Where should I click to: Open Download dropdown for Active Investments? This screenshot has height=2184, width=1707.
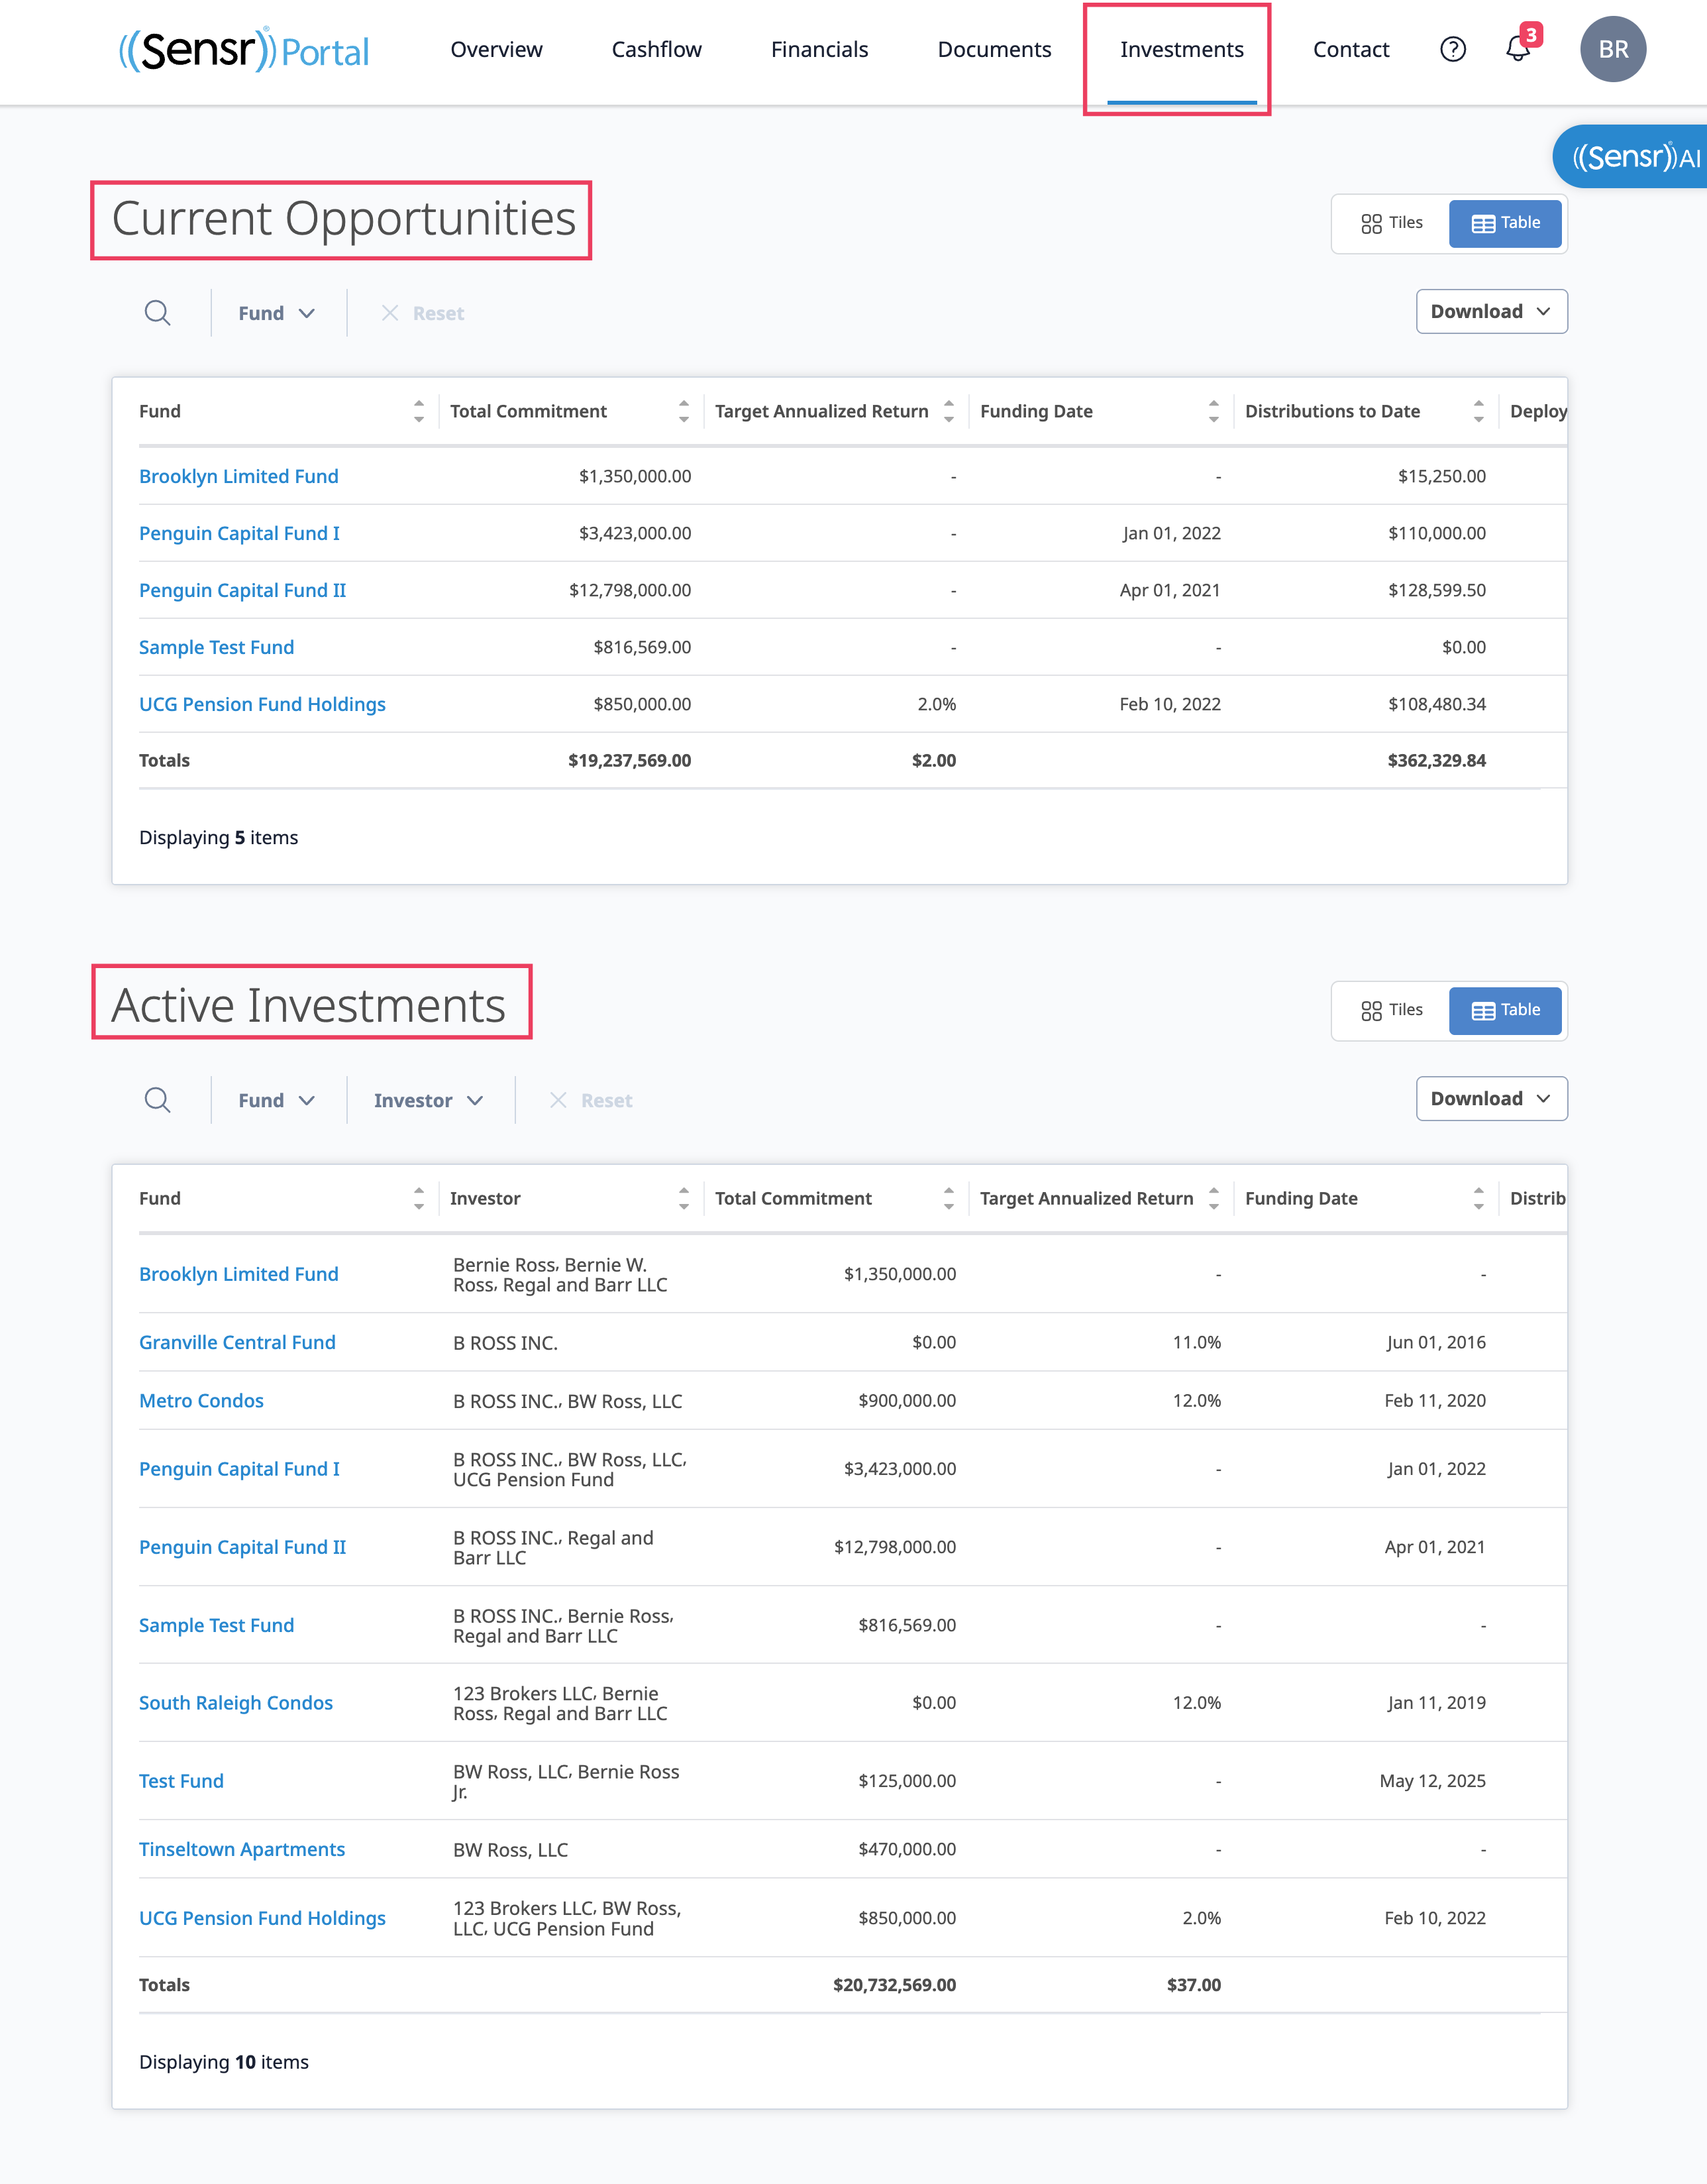1491,1098
